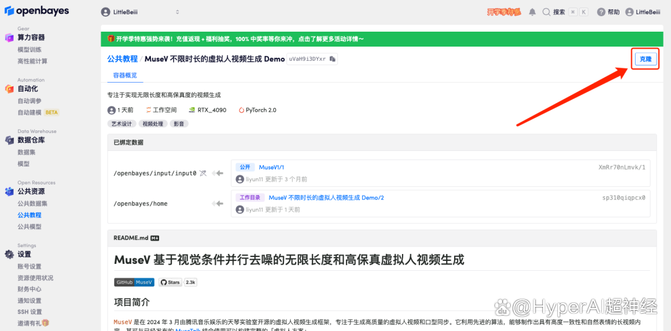Click the 算力容器 sidebar icon
The width and height of the screenshot is (671, 331).
(9, 37)
